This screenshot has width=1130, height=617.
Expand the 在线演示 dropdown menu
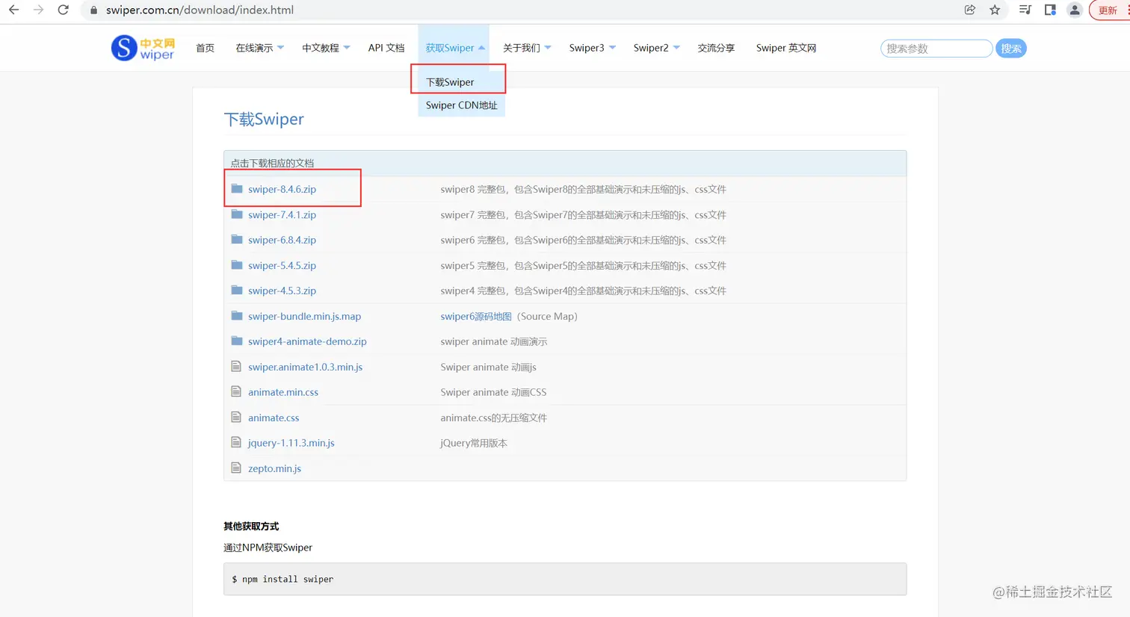coord(259,48)
